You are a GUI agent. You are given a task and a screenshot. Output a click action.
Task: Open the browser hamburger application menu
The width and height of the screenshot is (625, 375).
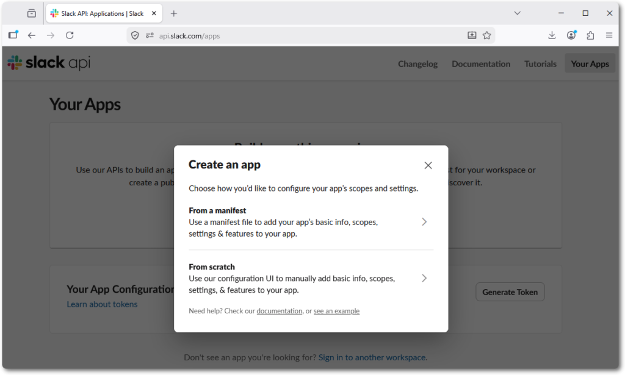pyautogui.click(x=609, y=35)
